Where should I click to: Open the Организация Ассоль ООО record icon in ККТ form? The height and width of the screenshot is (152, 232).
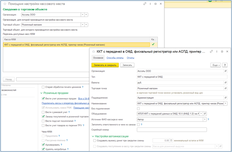[x=225, y=71]
